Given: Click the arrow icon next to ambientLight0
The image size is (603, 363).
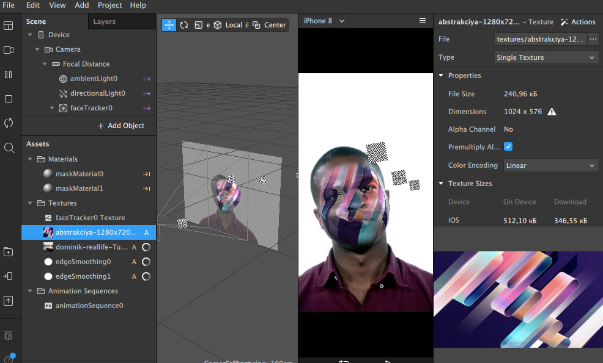Looking at the screenshot, I should [147, 79].
